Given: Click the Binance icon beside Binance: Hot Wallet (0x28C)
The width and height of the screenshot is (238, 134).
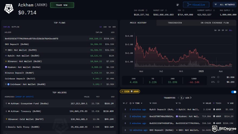Looking at the screenshot, I should click(6, 61).
